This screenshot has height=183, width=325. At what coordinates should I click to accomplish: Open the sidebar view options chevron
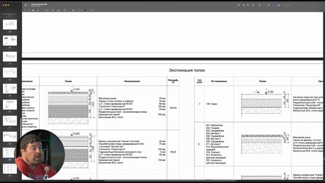tap(28, 5)
